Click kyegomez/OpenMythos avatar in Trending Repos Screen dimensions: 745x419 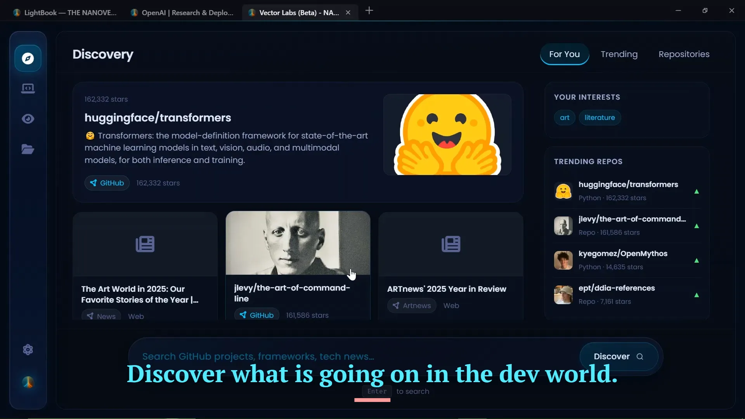point(563,260)
